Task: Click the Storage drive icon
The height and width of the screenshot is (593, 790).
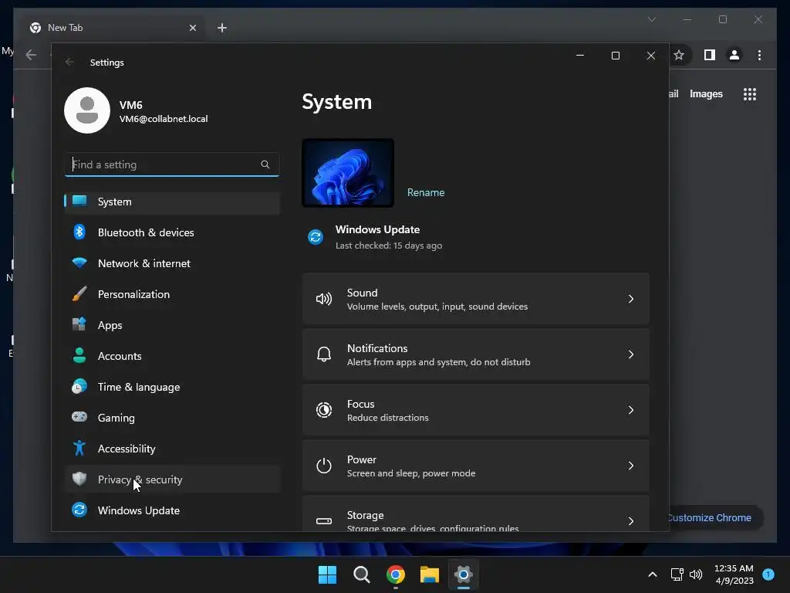Action: coord(324,521)
